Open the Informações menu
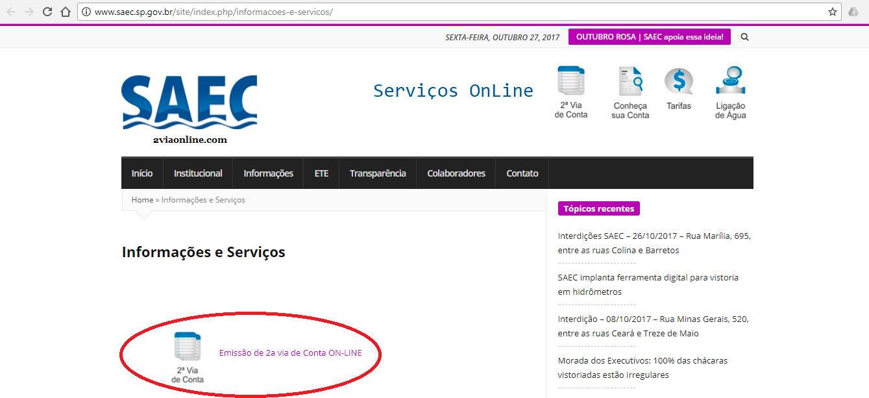 (x=268, y=173)
